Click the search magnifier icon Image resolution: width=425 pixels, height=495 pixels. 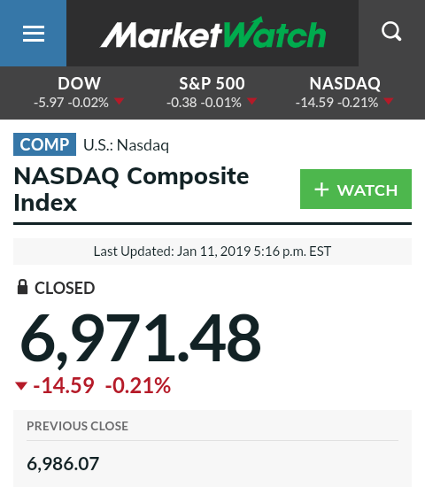tap(391, 32)
